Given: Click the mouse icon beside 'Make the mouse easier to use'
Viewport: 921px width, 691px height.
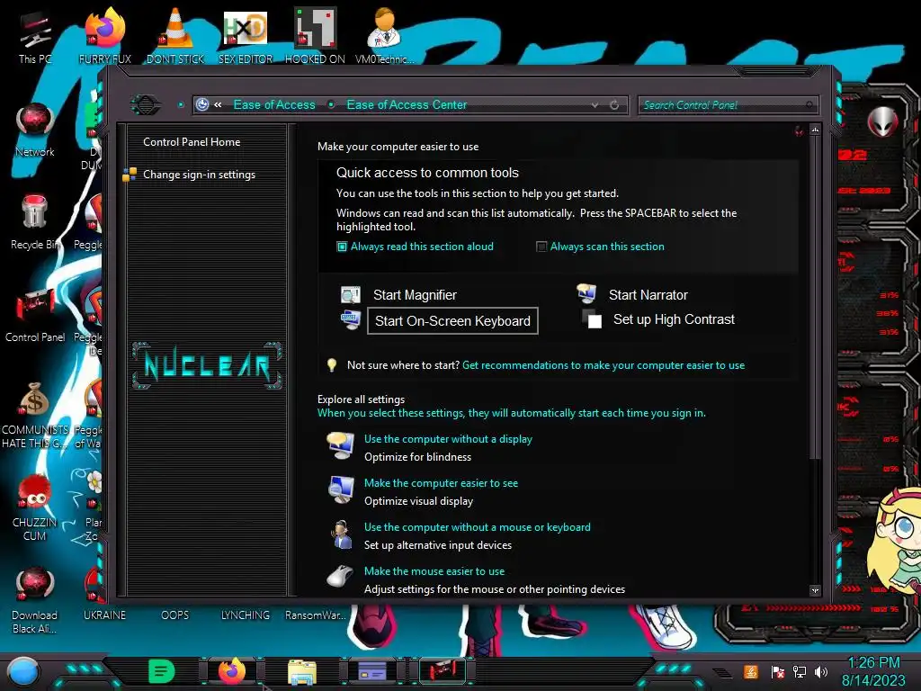Looking at the screenshot, I should tap(340, 577).
